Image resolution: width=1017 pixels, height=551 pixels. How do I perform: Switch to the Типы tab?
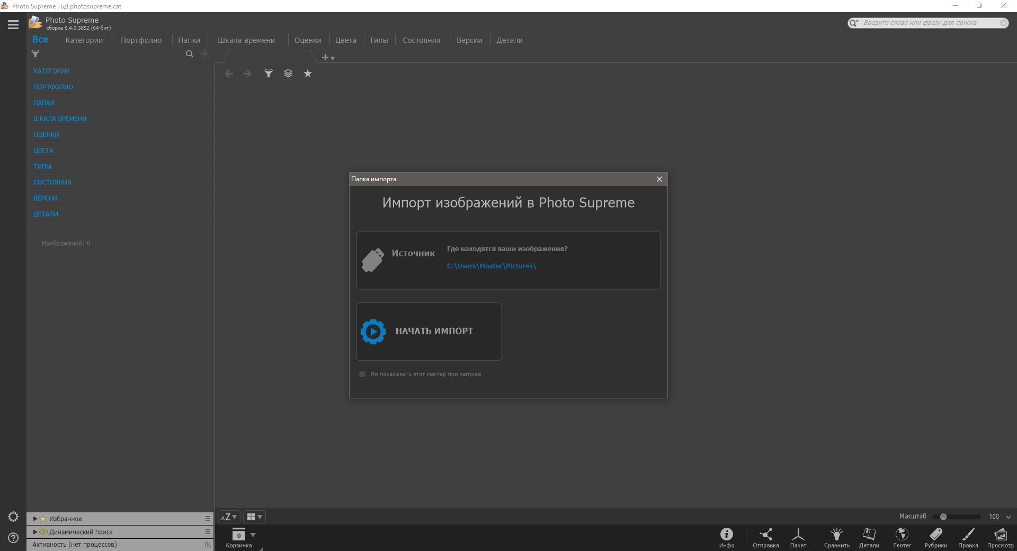[x=379, y=40]
